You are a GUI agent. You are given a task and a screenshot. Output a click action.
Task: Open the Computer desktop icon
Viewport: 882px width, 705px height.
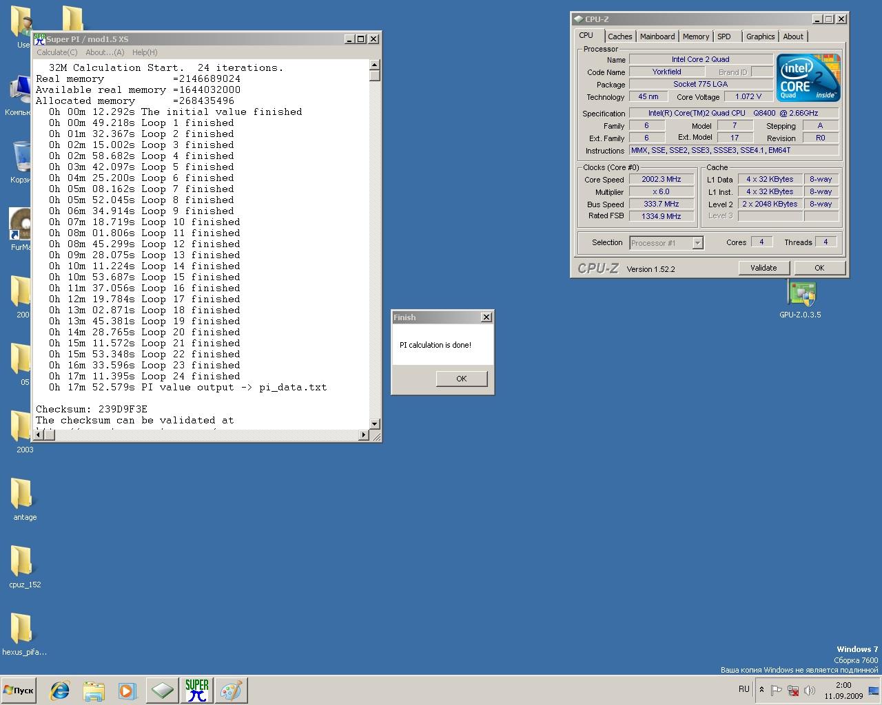click(x=19, y=95)
